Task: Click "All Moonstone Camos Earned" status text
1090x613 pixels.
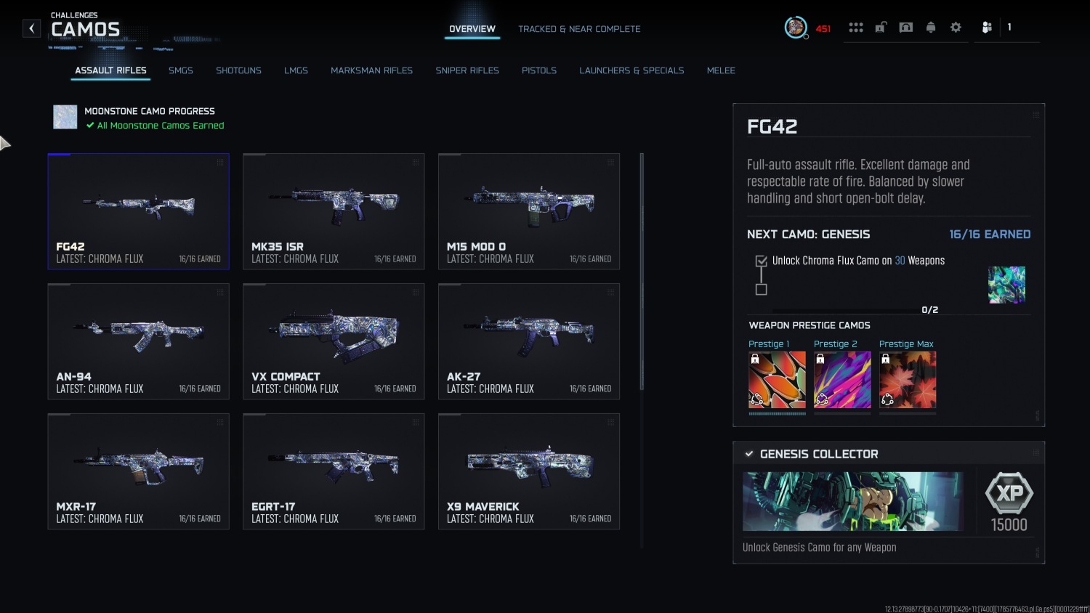Action: click(x=161, y=126)
